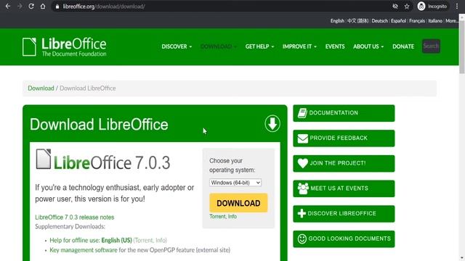This screenshot has width=465, height=261.
Task: Reload the page with the refresh icon
Action: tap(31, 7)
